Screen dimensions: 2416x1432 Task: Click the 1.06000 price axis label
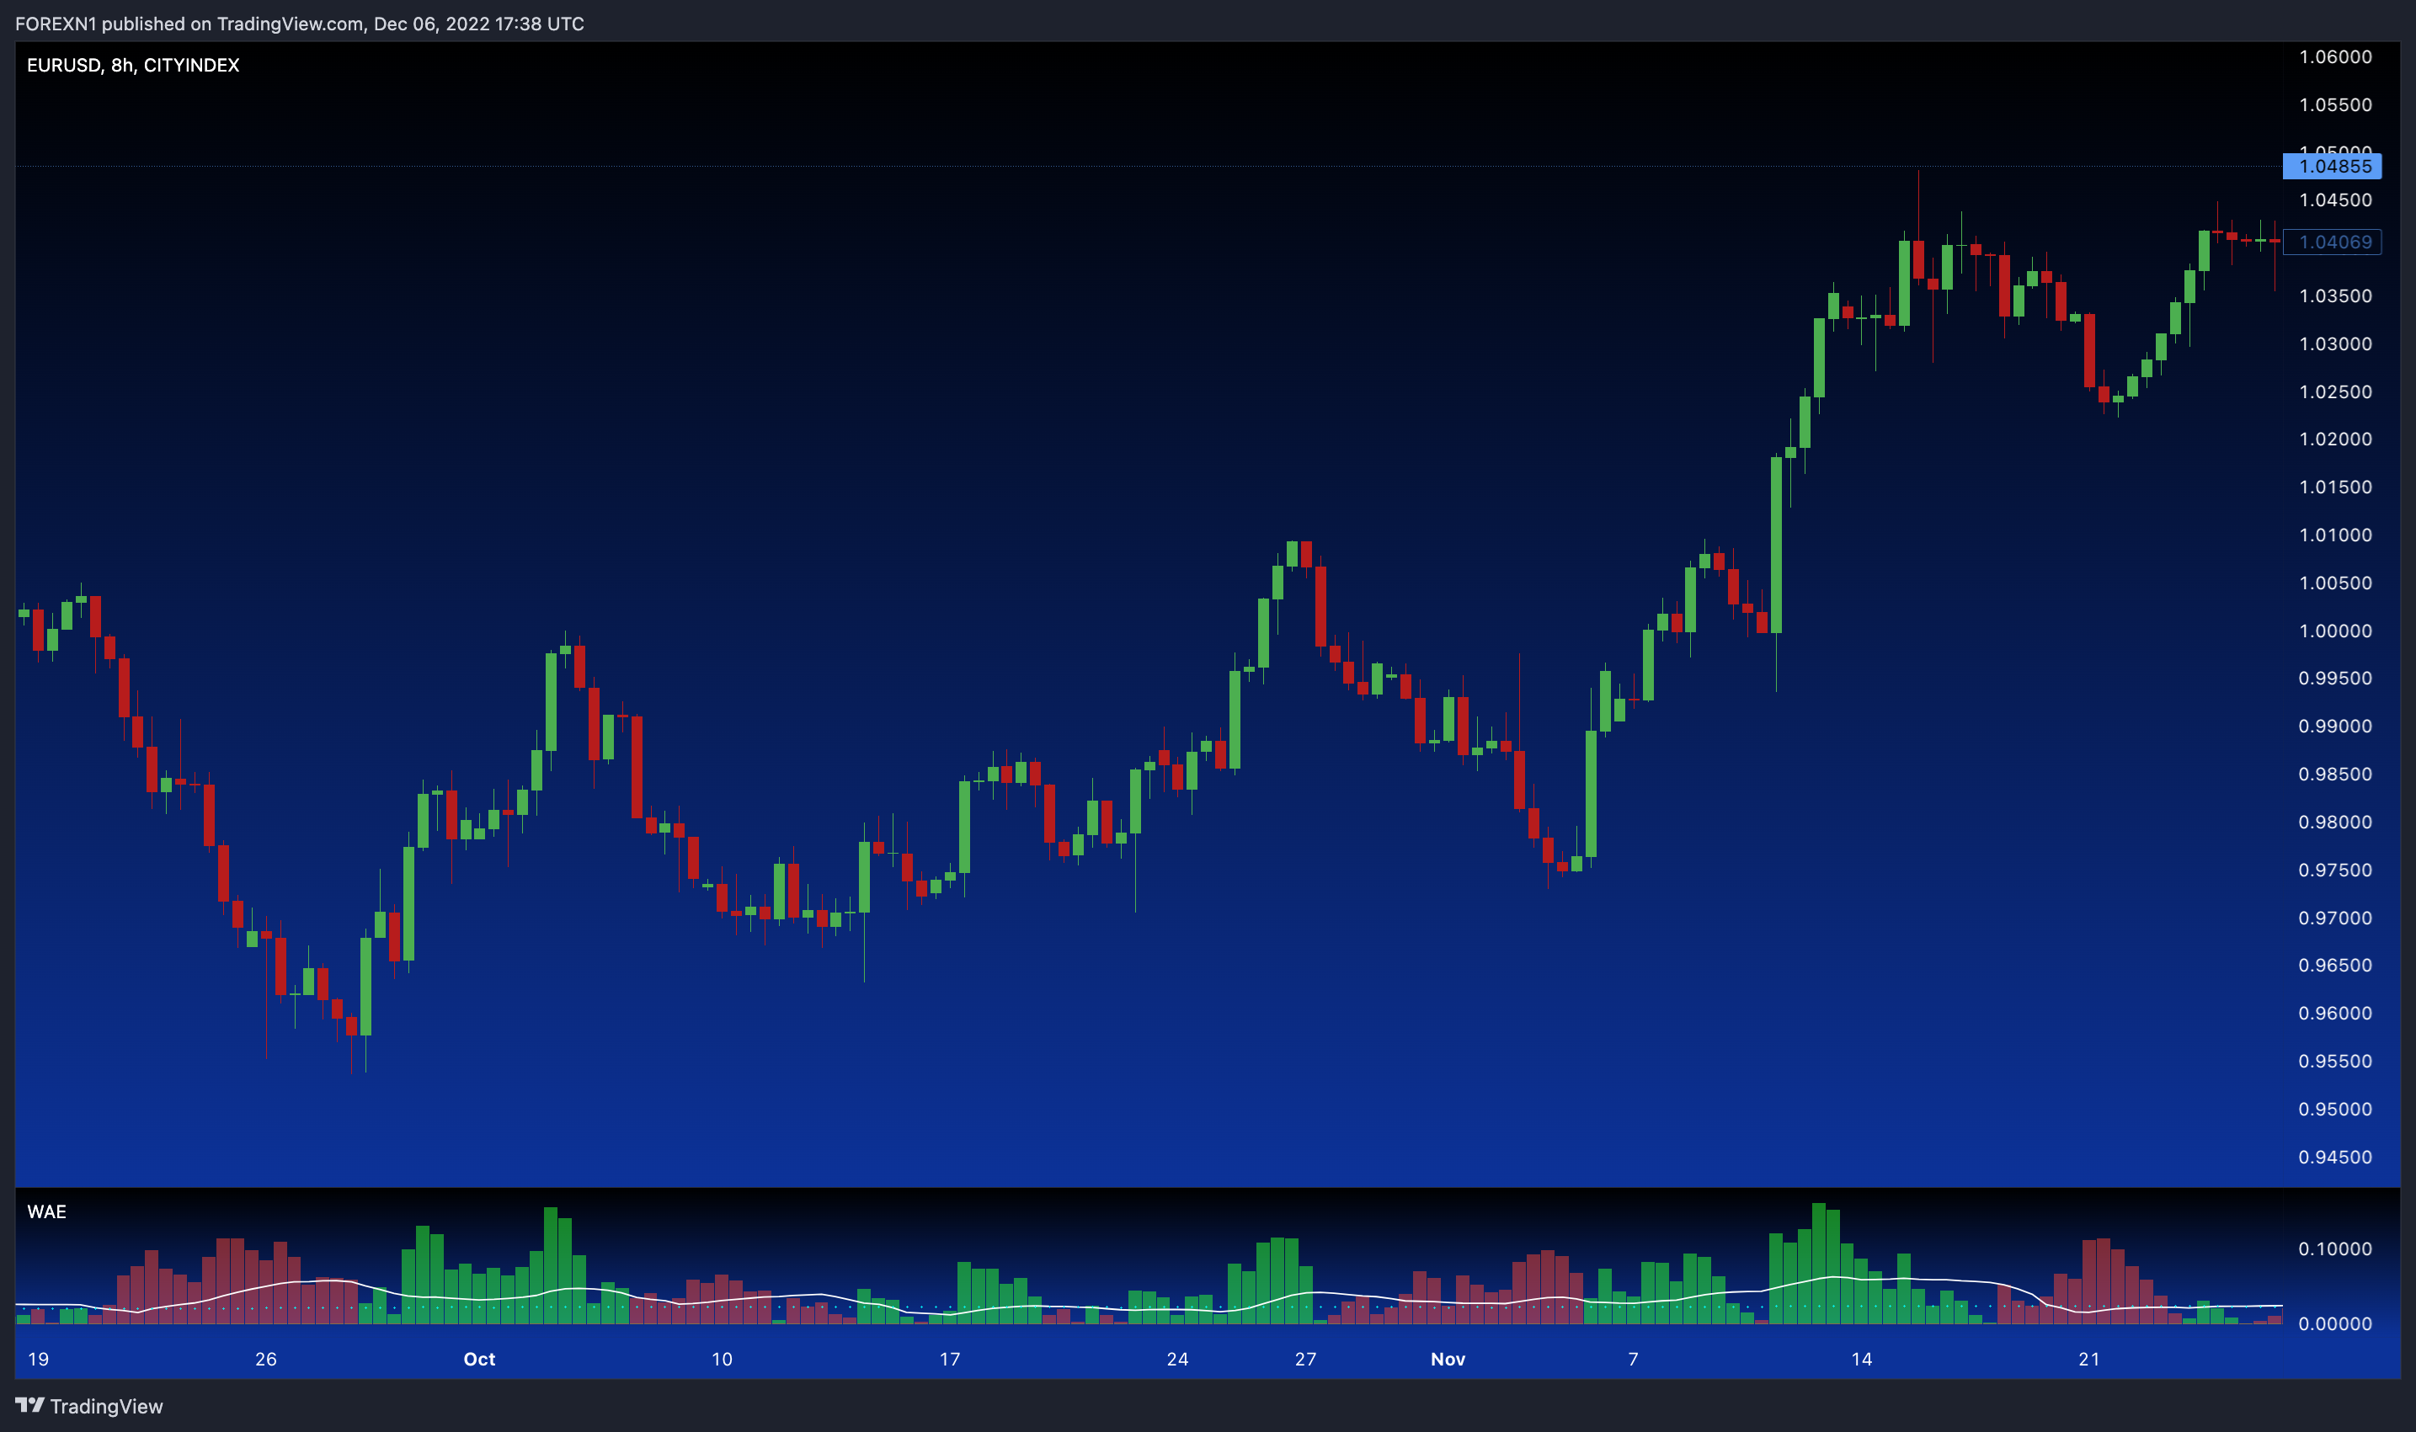click(x=2335, y=57)
